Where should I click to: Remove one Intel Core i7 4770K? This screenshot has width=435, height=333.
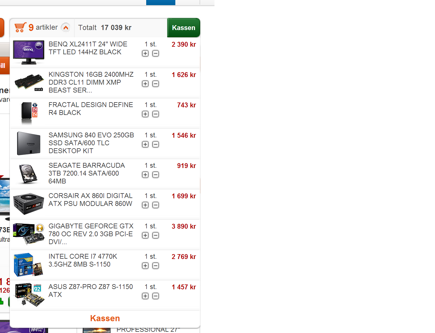click(x=156, y=266)
